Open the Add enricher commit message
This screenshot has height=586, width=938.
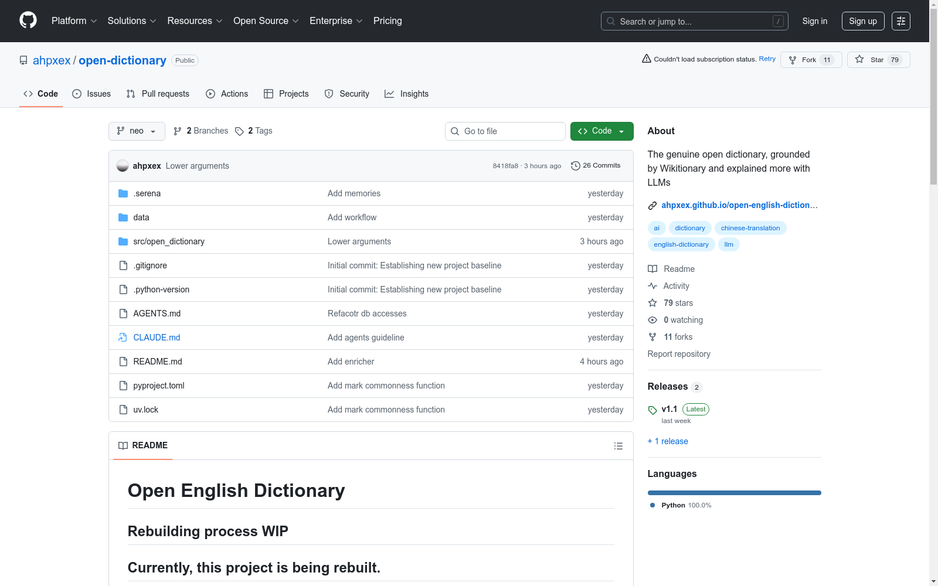pyautogui.click(x=351, y=362)
